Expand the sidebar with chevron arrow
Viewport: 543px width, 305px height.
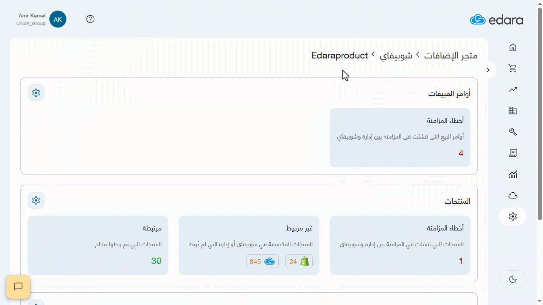click(488, 70)
